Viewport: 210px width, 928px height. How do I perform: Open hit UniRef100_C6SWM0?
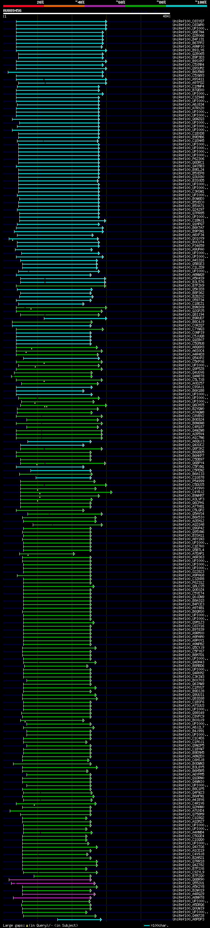(x=188, y=25)
